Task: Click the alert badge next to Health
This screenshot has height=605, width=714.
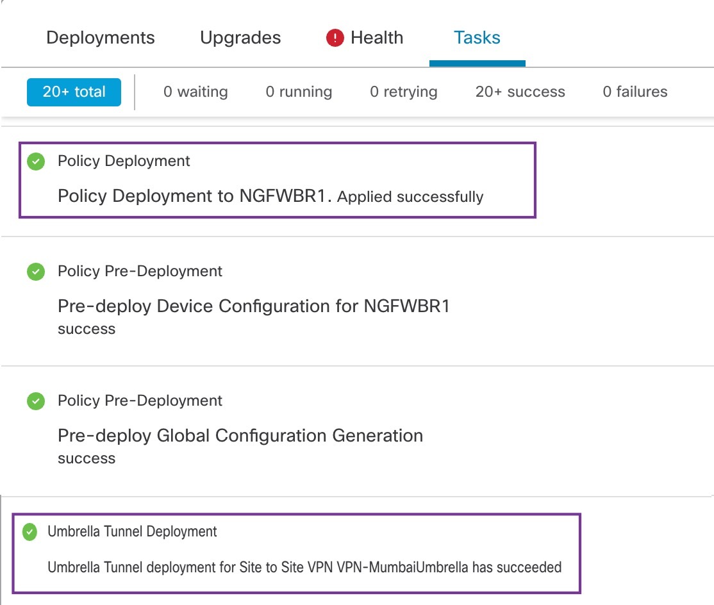Action: [x=334, y=38]
